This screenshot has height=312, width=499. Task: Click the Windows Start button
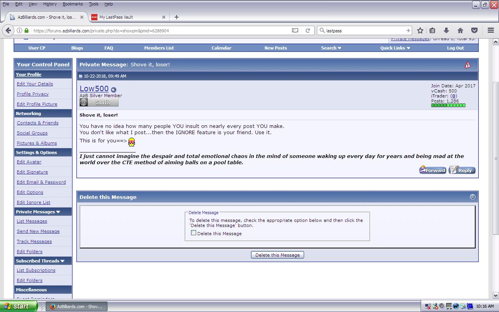coord(18,306)
